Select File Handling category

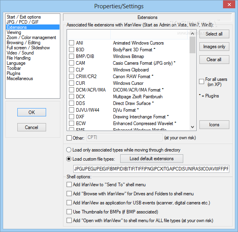click(33, 58)
